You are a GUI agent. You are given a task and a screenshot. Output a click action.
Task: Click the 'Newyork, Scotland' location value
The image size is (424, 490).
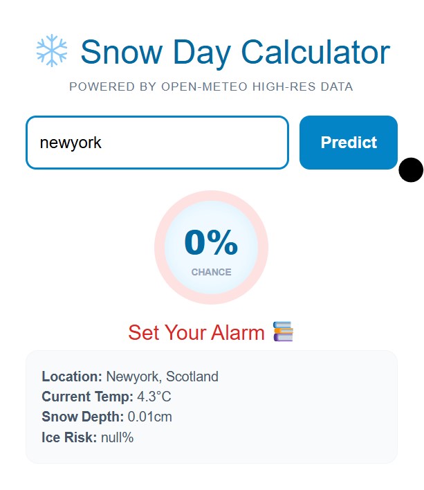[x=162, y=376]
